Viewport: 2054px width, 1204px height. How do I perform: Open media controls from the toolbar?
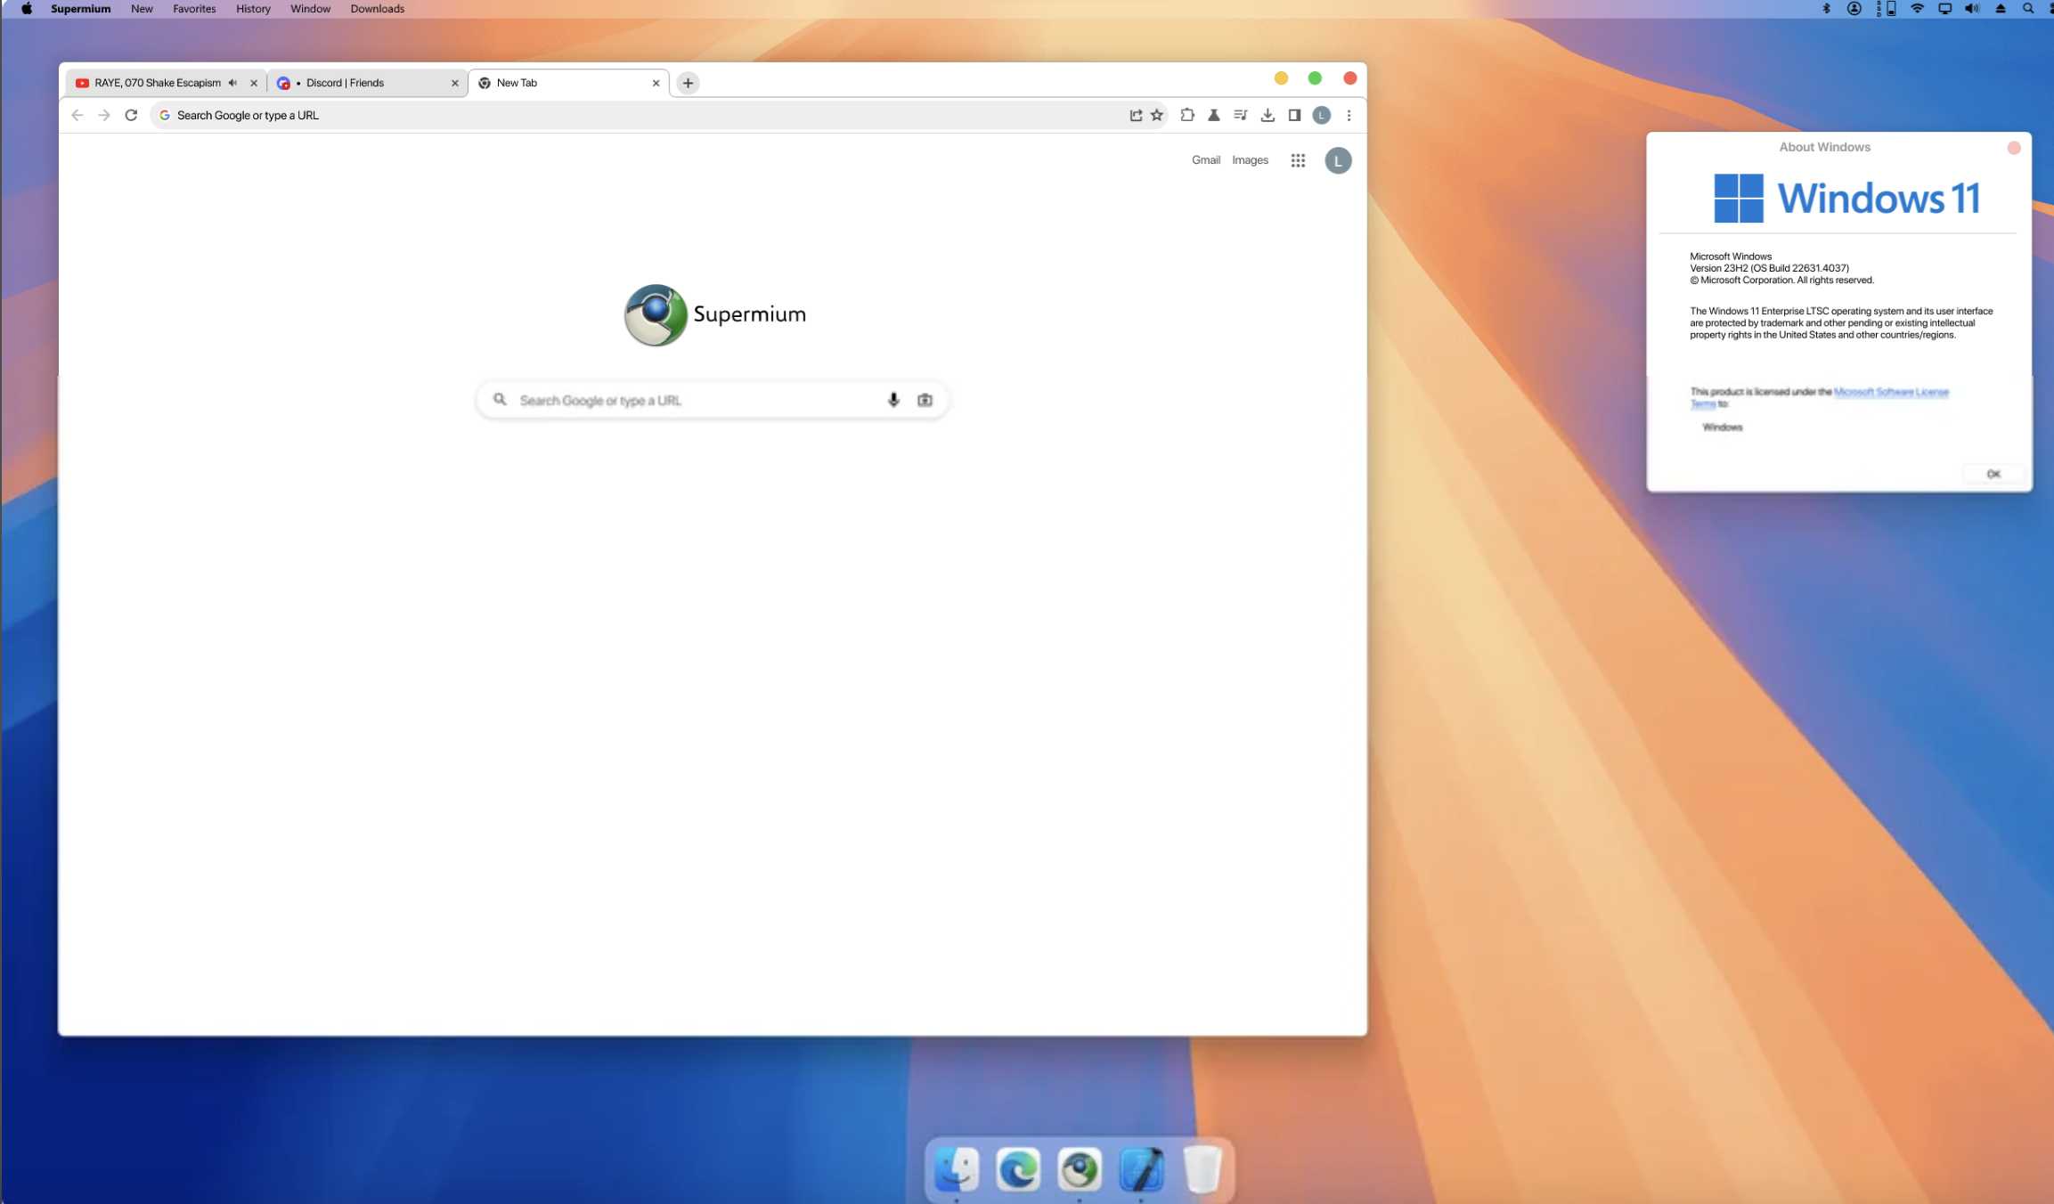click(1240, 114)
